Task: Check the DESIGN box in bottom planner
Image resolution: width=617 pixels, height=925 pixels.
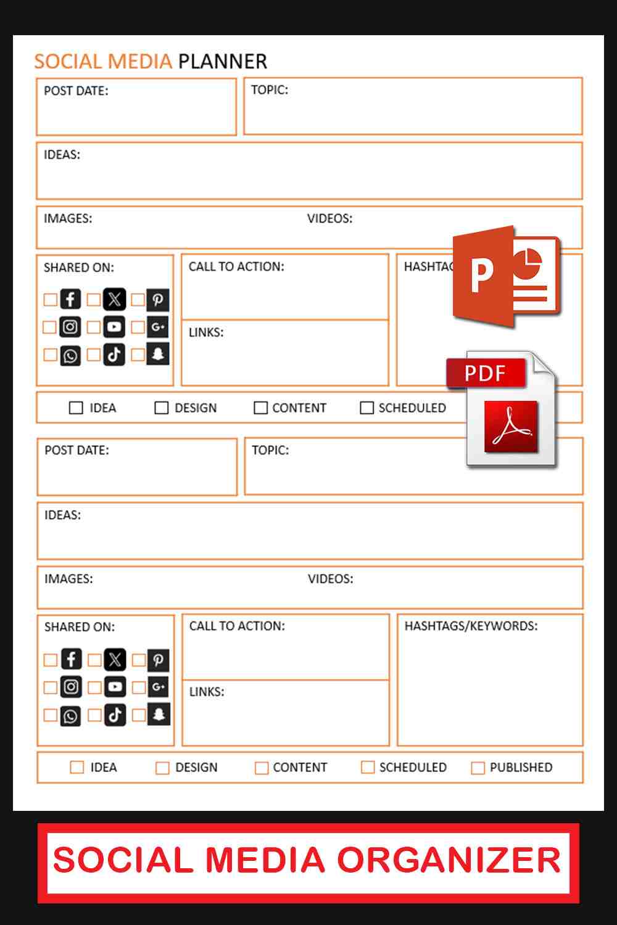Action: click(x=162, y=768)
